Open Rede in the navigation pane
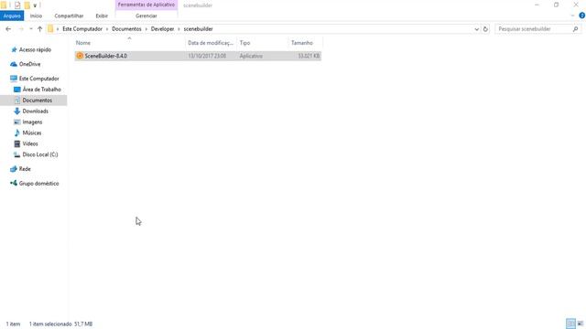The width and height of the screenshot is (586, 329). coord(25,169)
